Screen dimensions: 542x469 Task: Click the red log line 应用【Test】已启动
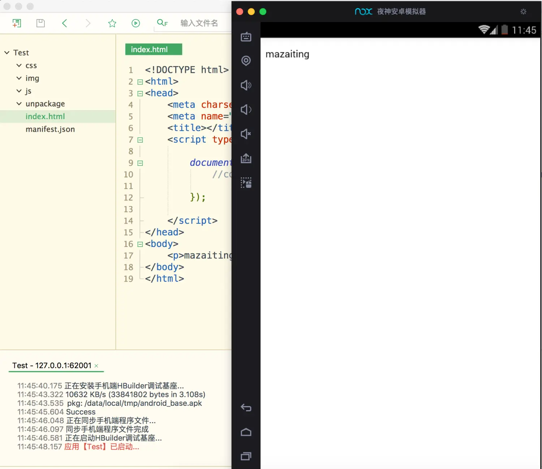click(x=78, y=447)
